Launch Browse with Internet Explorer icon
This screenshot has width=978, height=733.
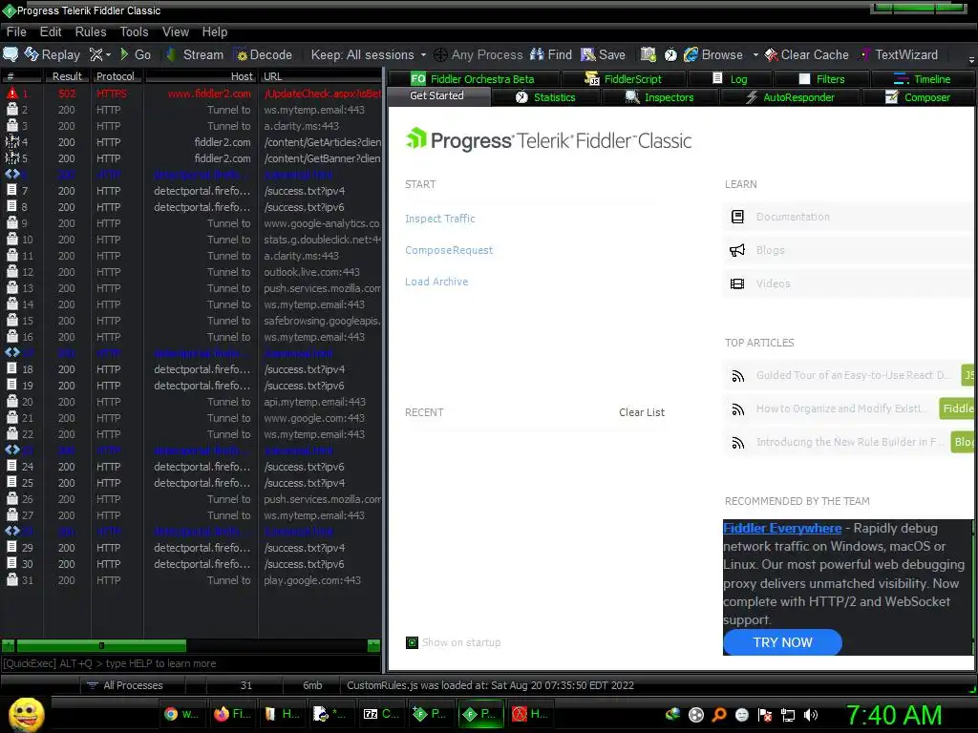[x=713, y=54]
